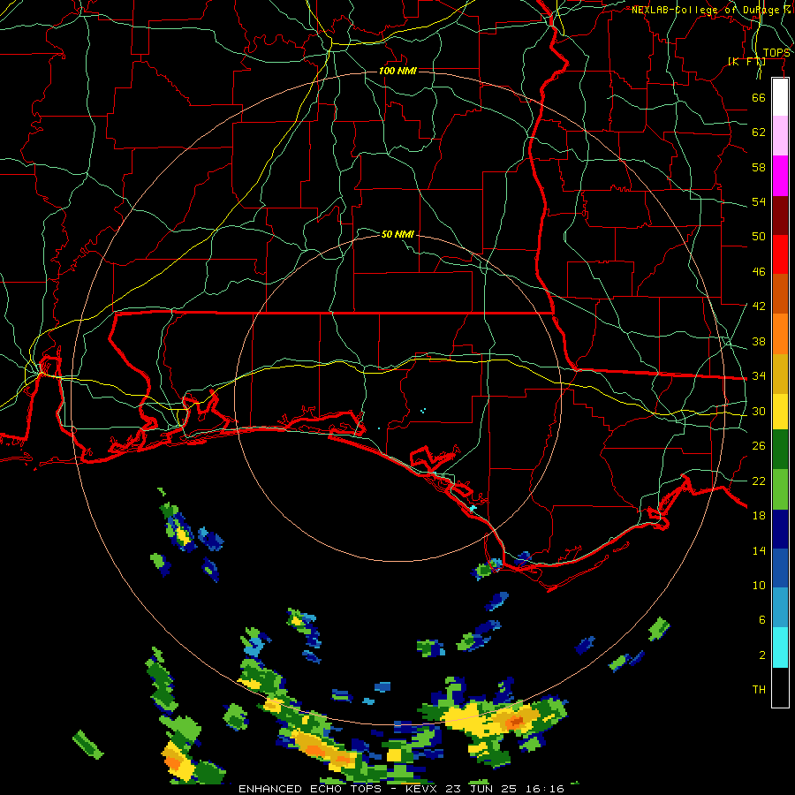Screen dimensions: 795x795
Task: Click the legend value "6"
Action: (x=762, y=620)
